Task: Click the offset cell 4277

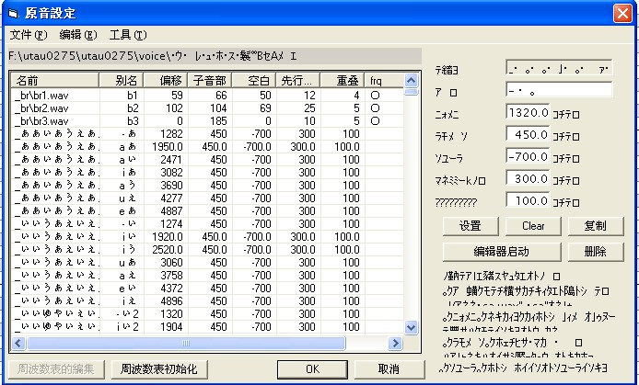Action: click(x=171, y=198)
